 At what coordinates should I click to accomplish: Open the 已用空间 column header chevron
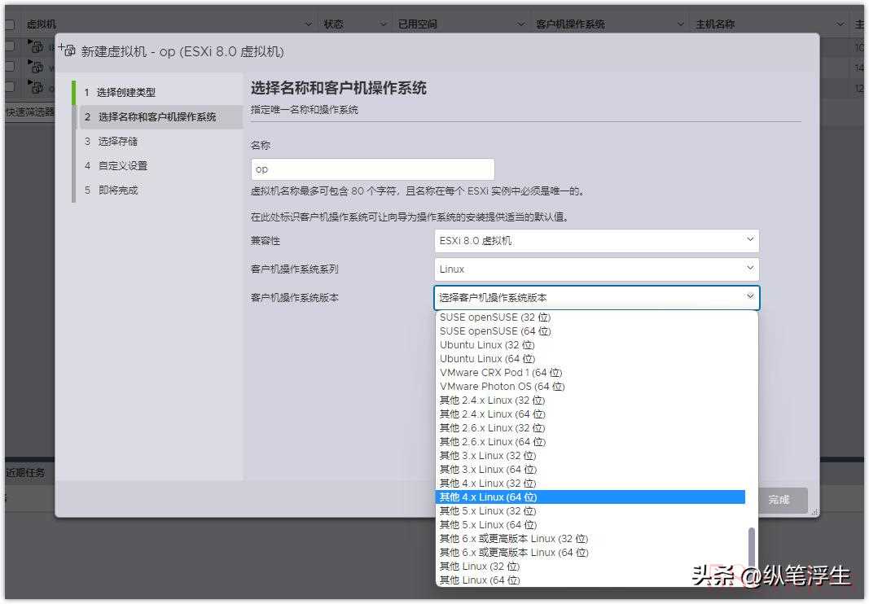(x=521, y=24)
